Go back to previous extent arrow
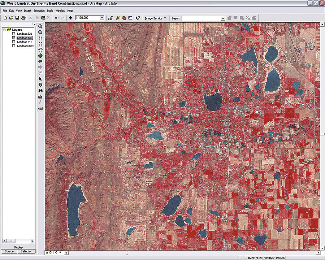325x260 pixels. pyautogui.click(x=40, y=61)
